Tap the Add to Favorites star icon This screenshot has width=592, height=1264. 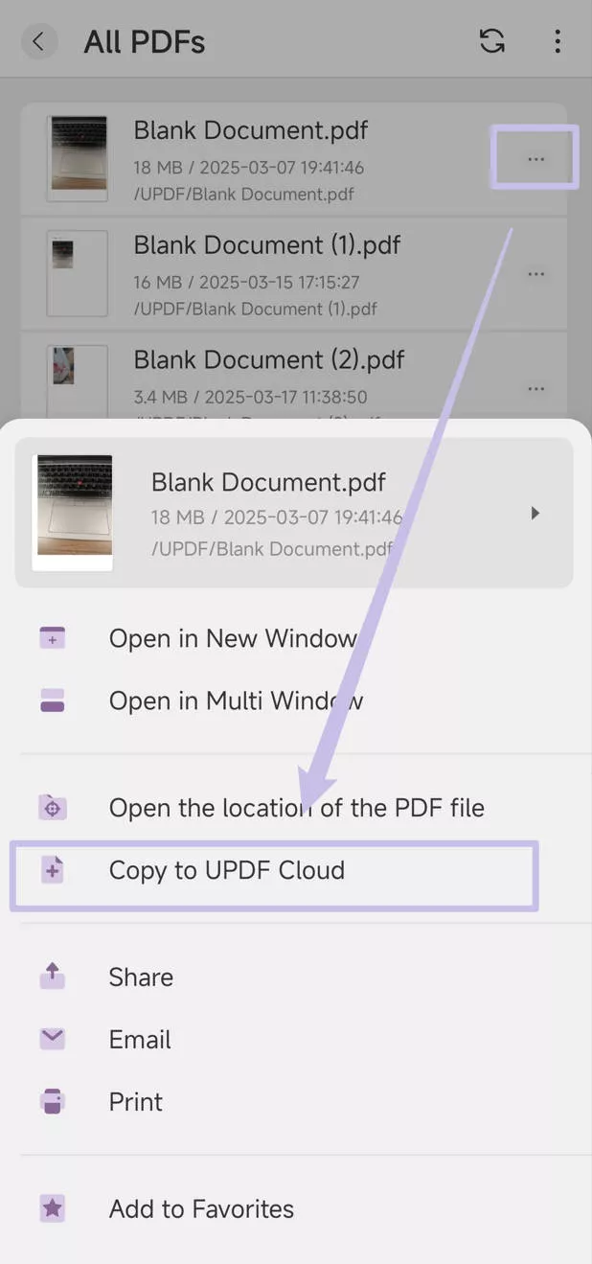53,1208
